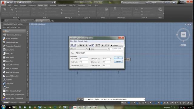The height and width of the screenshot is (109, 194).
Task: Choose On convex side text option
Action: pyautogui.click(x=90, y=45)
